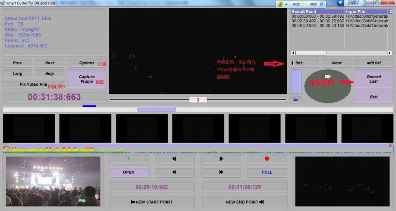Capture Frame as a snapshot
This screenshot has height=211, width=396.
(87, 79)
